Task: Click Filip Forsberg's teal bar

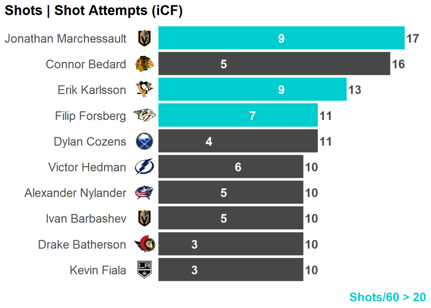Action: point(238,115)
